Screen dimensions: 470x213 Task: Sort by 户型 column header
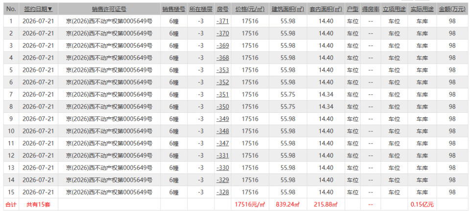(x=352, y=9)
